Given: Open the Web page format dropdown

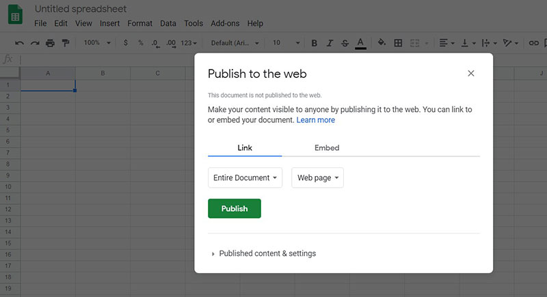Looking at the screenshot, I should click(317, 178).
